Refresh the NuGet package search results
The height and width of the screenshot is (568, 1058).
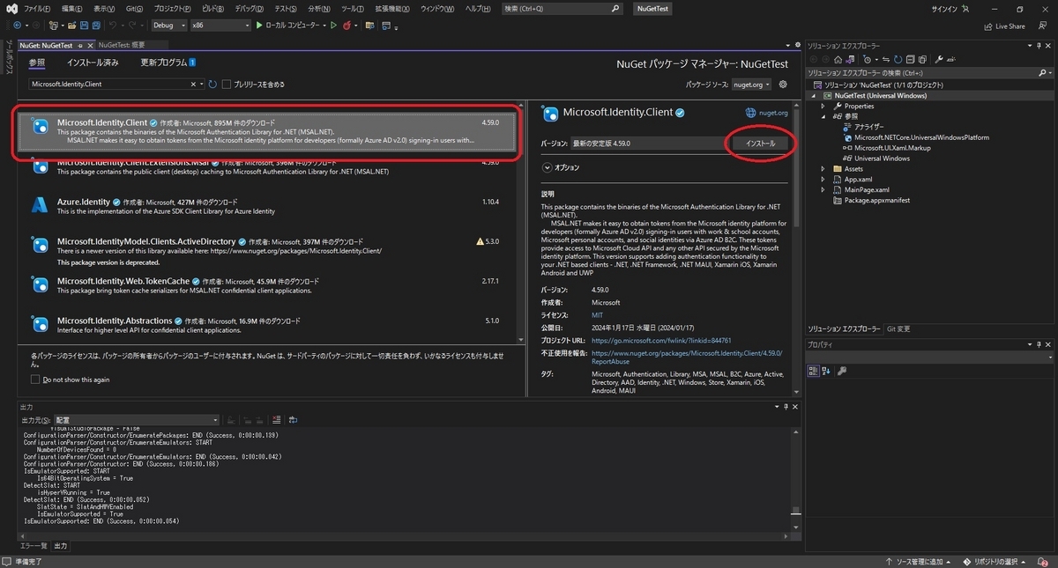tap(212, 85)
